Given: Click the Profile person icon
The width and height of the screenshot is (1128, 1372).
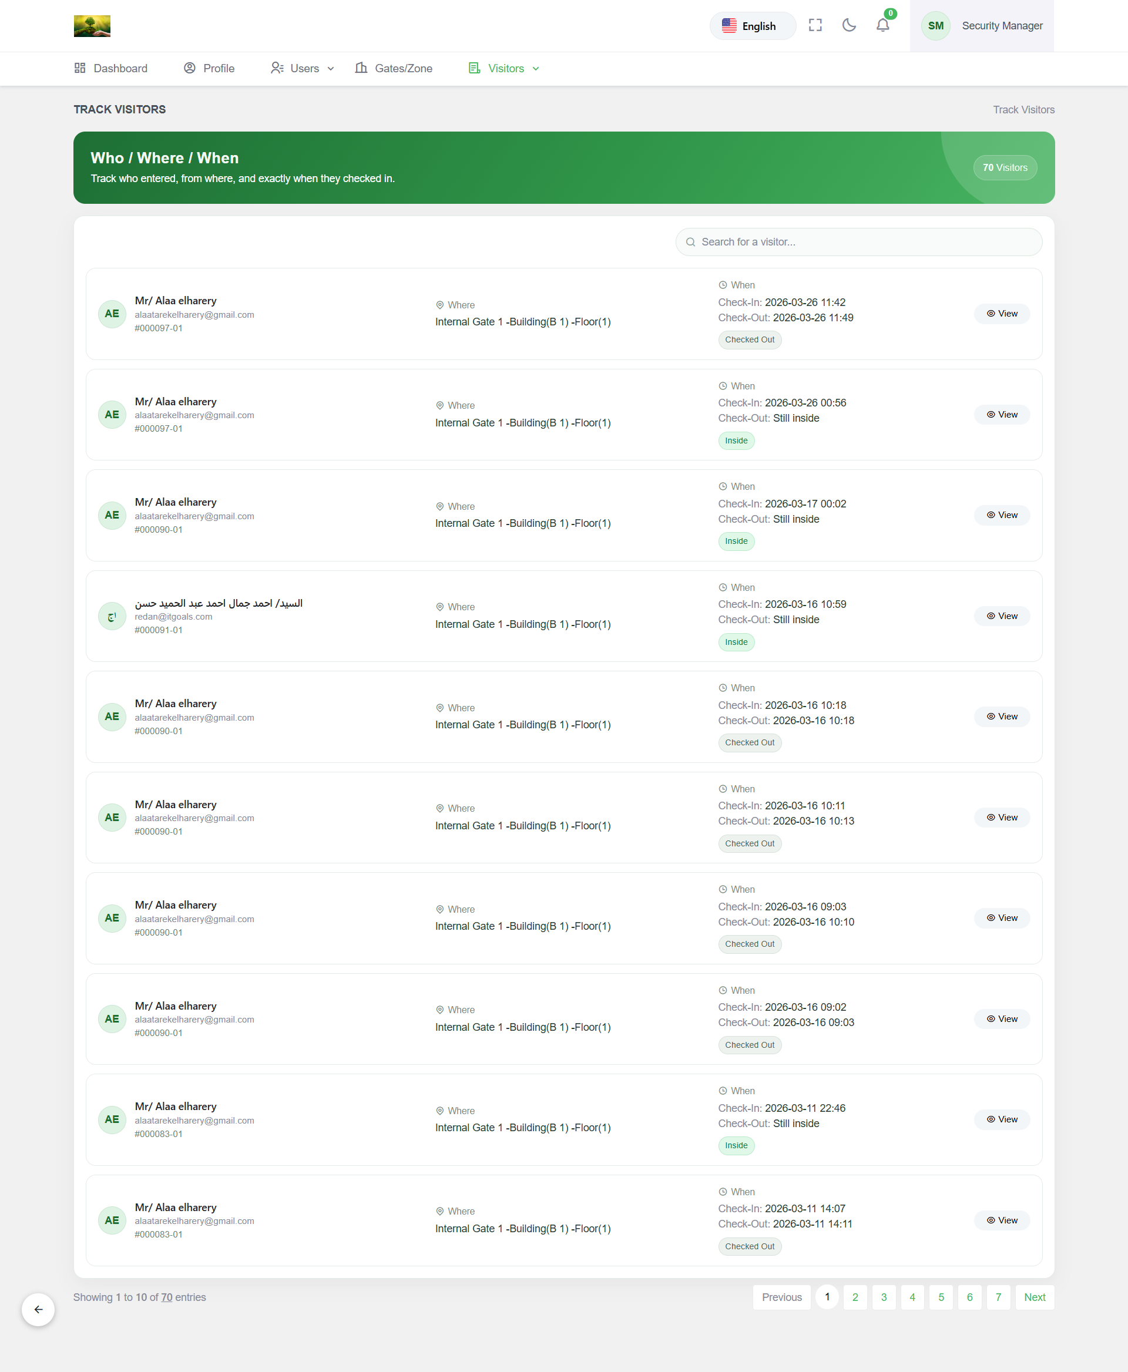Looking at the screenshot, I should click(x=190, y=68).
